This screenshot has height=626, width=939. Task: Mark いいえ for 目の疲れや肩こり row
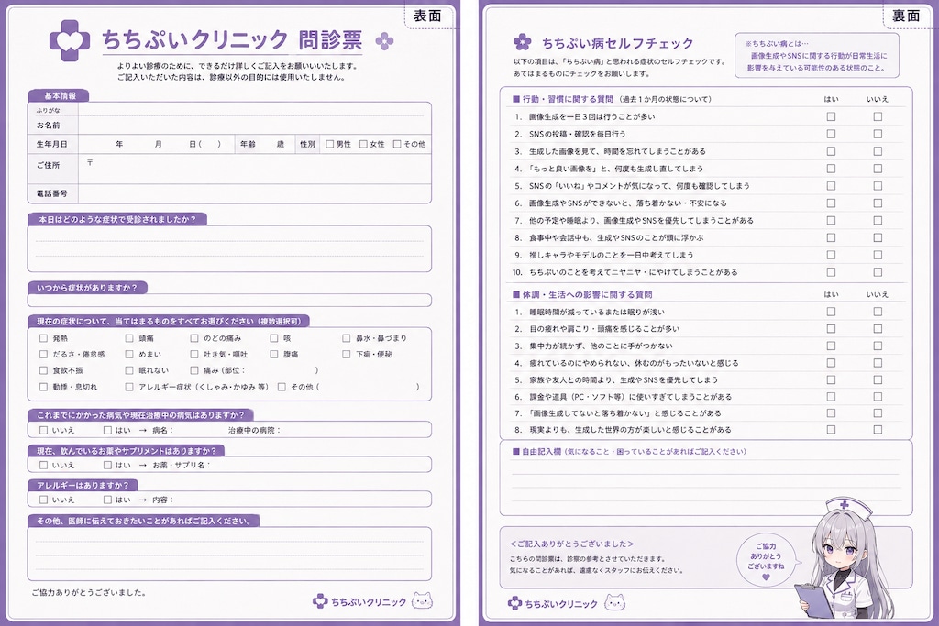(x=878, y=328)
